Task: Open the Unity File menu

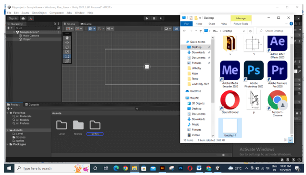Action: 9,13
